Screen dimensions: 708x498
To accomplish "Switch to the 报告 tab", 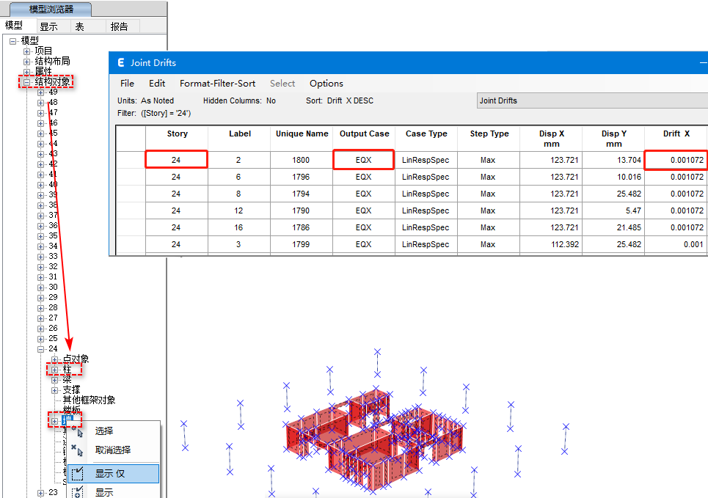I will click(119, 26).
